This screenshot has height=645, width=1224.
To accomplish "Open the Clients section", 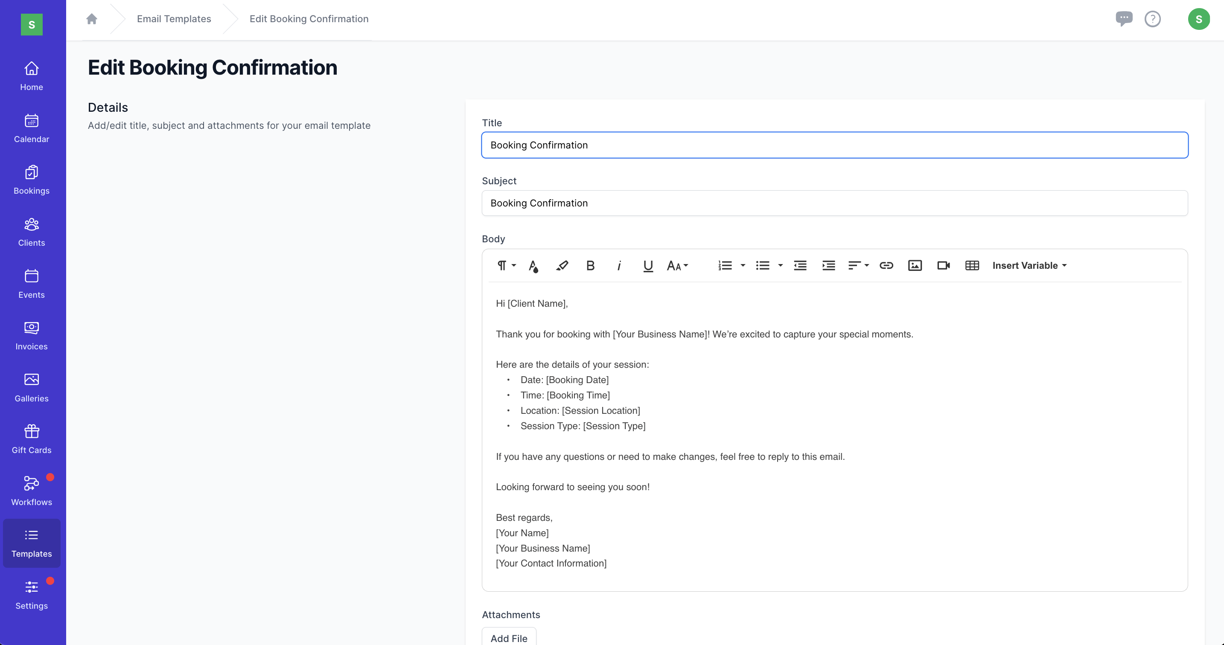I will (31, 232).
